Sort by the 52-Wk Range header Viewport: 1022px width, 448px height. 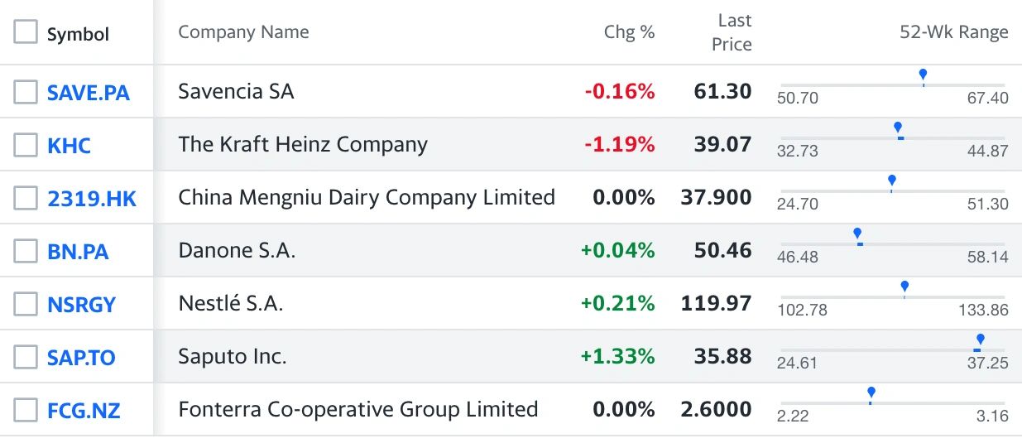(x=954, y=32)
